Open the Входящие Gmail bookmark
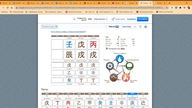The width and height of the screenshot is (192, 108). click(x=54, y=12)
